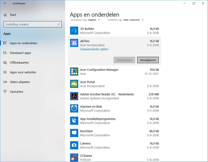Image resolution: width=208 pixels, height=162 pixels.
Task: Select Apps en onderdelen in sidebar
Action: (x=23, y=43)
